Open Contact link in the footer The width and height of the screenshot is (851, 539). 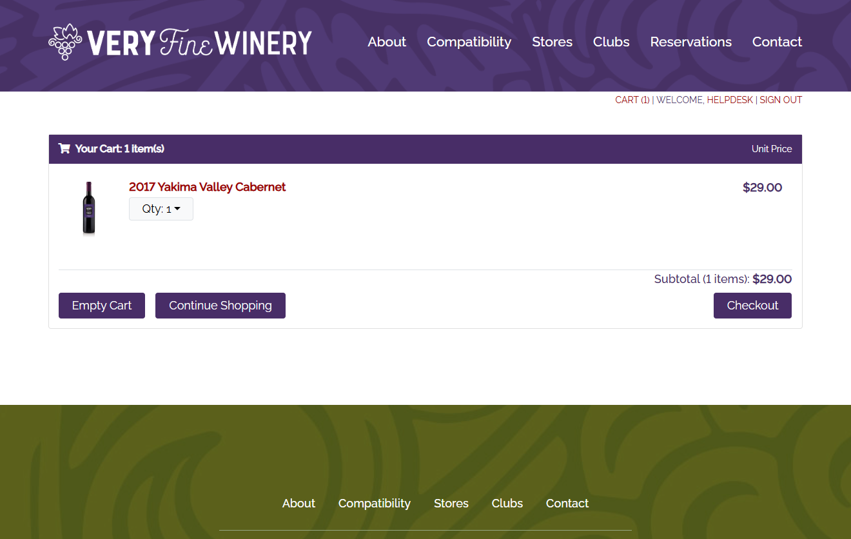pyautogui.click(x=567, y=504)
